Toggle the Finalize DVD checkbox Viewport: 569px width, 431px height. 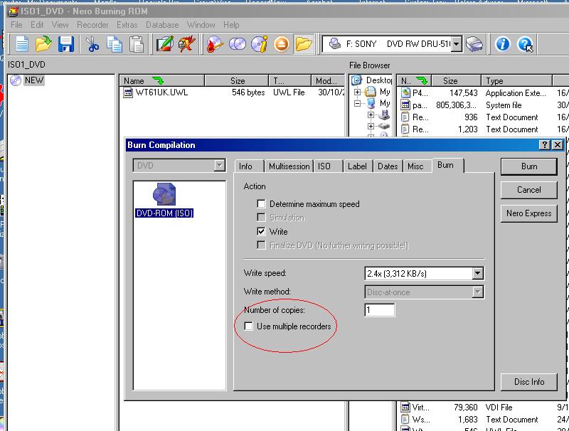click(x=261, y=245)
